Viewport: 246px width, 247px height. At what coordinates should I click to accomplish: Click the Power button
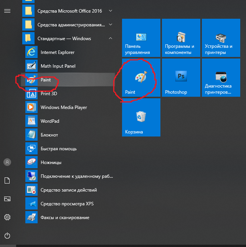tap(7, 236)
